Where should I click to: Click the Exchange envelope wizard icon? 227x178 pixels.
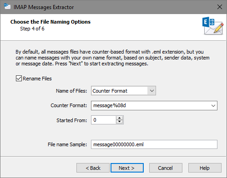213,26
